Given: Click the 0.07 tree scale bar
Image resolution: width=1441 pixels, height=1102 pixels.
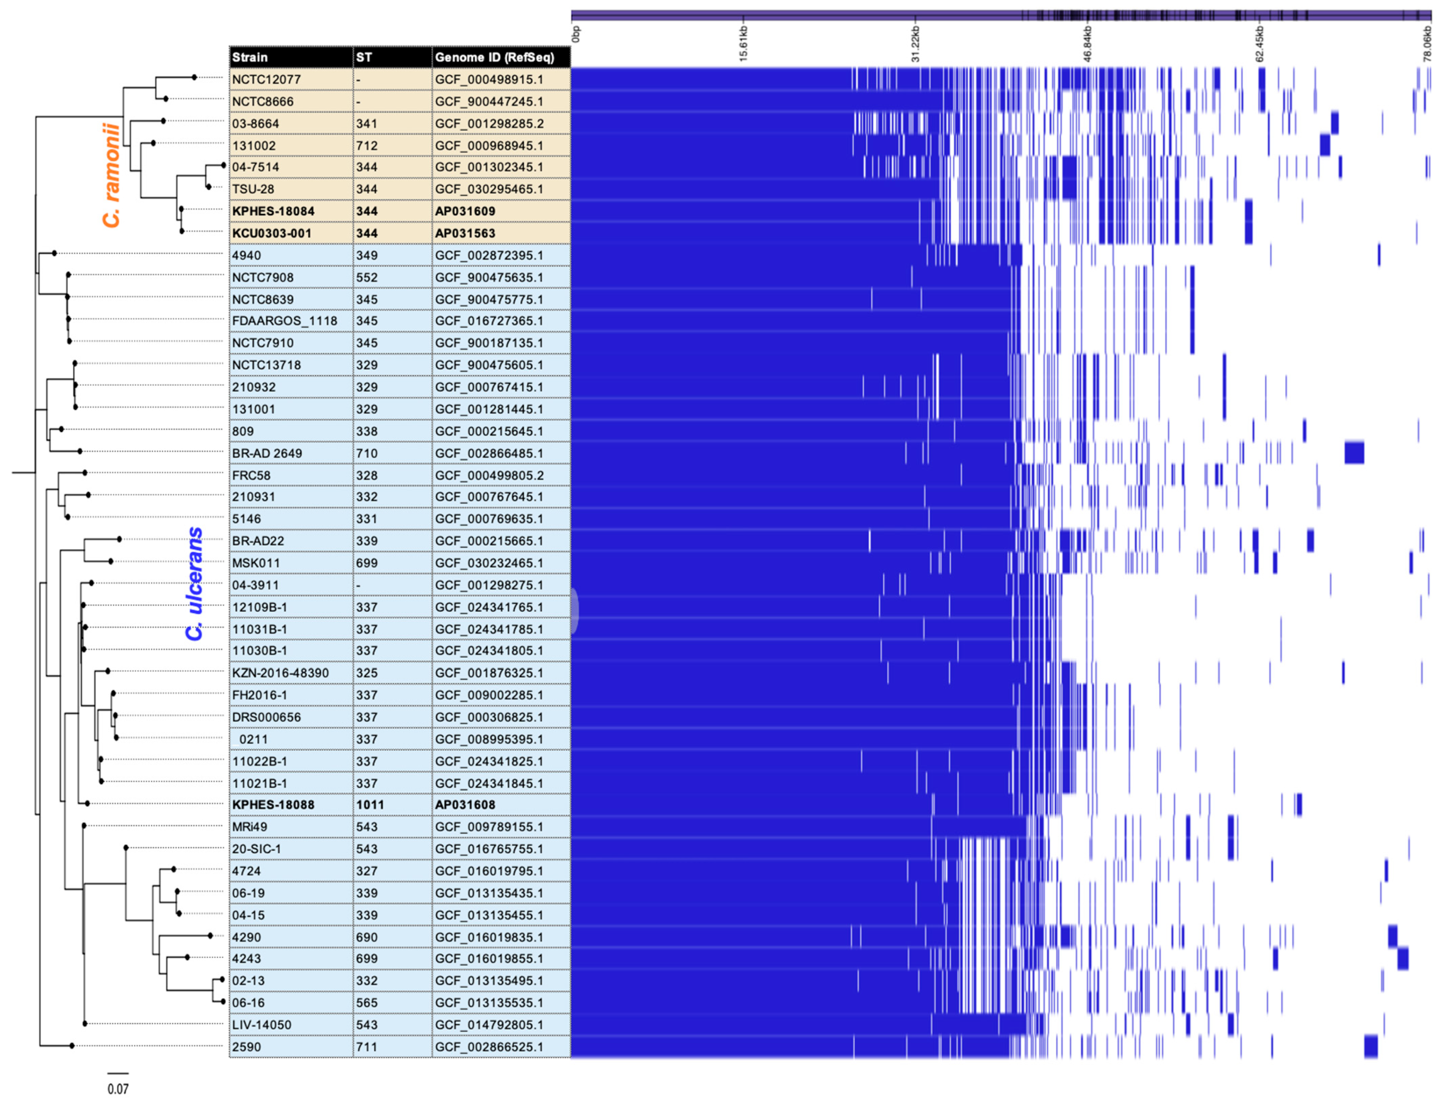Looking at the screenshot, I should pos(118,1074).
